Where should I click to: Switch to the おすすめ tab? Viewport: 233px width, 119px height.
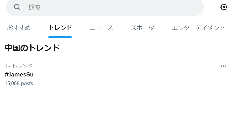(19, 28)
